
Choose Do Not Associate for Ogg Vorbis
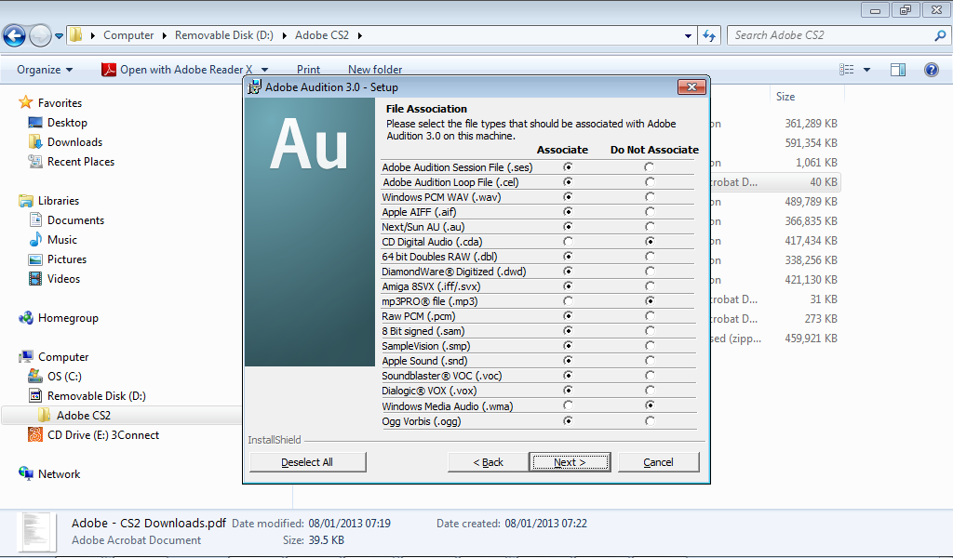650,420
